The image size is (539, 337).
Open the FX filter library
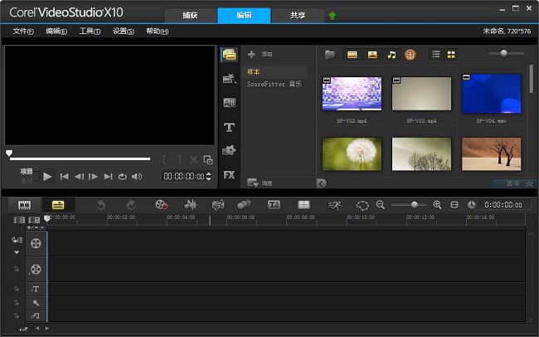click(230, 175)
